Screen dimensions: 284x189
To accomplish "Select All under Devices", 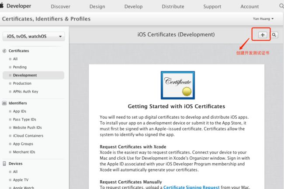I will 15,172.
